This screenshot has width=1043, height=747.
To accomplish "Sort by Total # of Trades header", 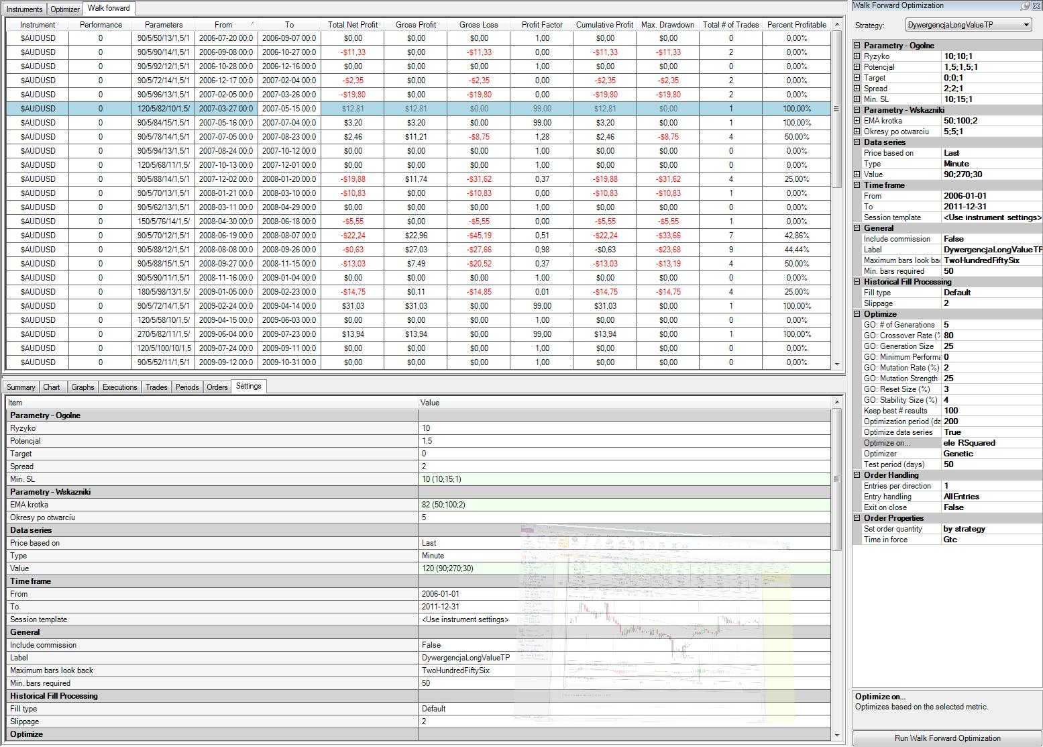I will click(x=731, y=25).
